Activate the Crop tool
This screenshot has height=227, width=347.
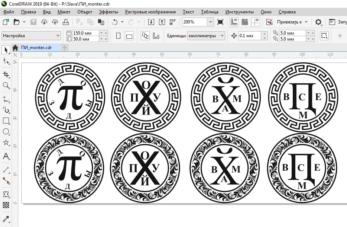(6, 74)
